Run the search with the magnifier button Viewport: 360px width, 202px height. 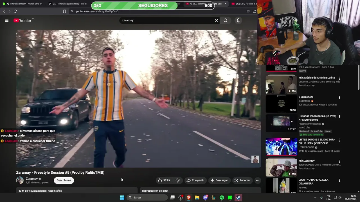[226, 20]
